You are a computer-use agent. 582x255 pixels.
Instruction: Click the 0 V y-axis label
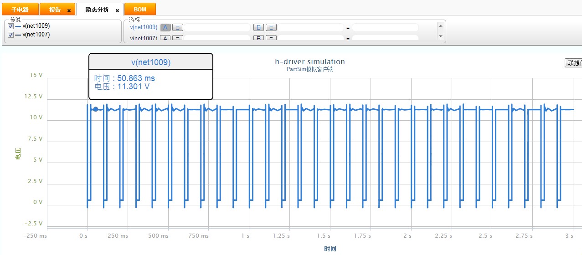[x=37, y=202]
